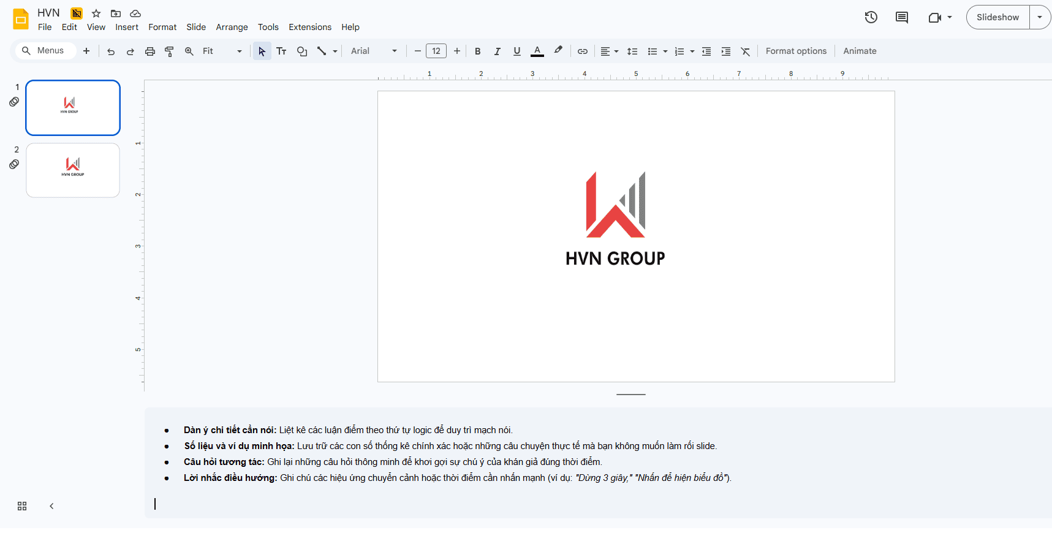Open the Insert menu

127,27
